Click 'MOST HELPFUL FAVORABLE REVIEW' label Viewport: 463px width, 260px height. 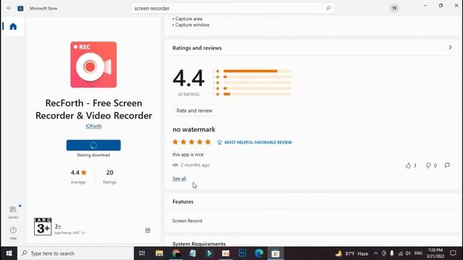click(x=258, y=142)
